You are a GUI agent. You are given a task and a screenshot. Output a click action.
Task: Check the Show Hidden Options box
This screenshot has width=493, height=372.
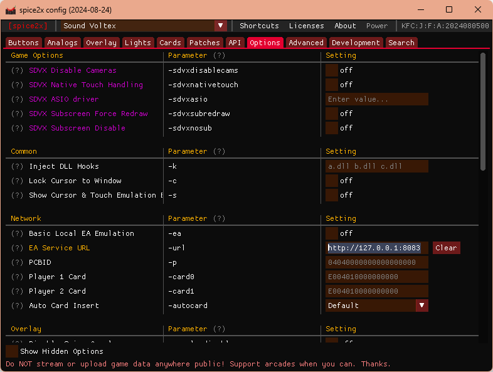(x=12, y=351)
